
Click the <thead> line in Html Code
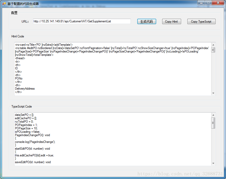[20, 58]
